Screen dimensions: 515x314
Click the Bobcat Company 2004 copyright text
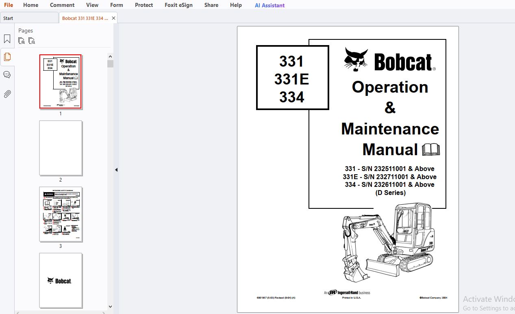click(433, 298)
